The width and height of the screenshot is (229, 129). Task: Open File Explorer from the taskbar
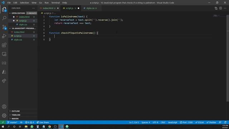click(x=26, y=126)
